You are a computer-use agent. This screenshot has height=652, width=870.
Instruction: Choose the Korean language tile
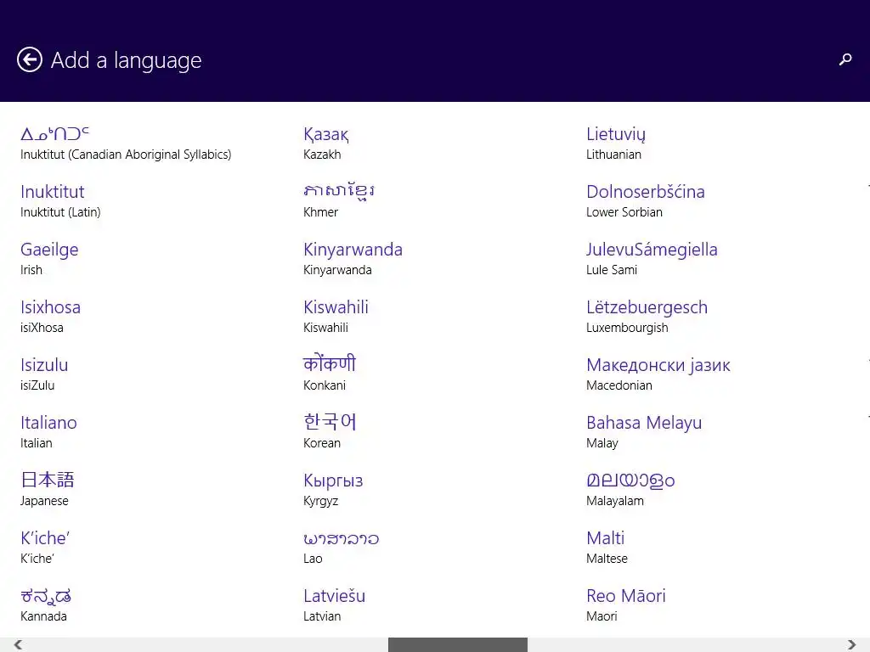pos(330,432)
